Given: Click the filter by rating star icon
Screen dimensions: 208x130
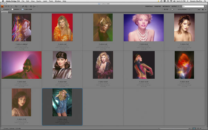Looking at the screenshot, I should [x=172, y=9].
